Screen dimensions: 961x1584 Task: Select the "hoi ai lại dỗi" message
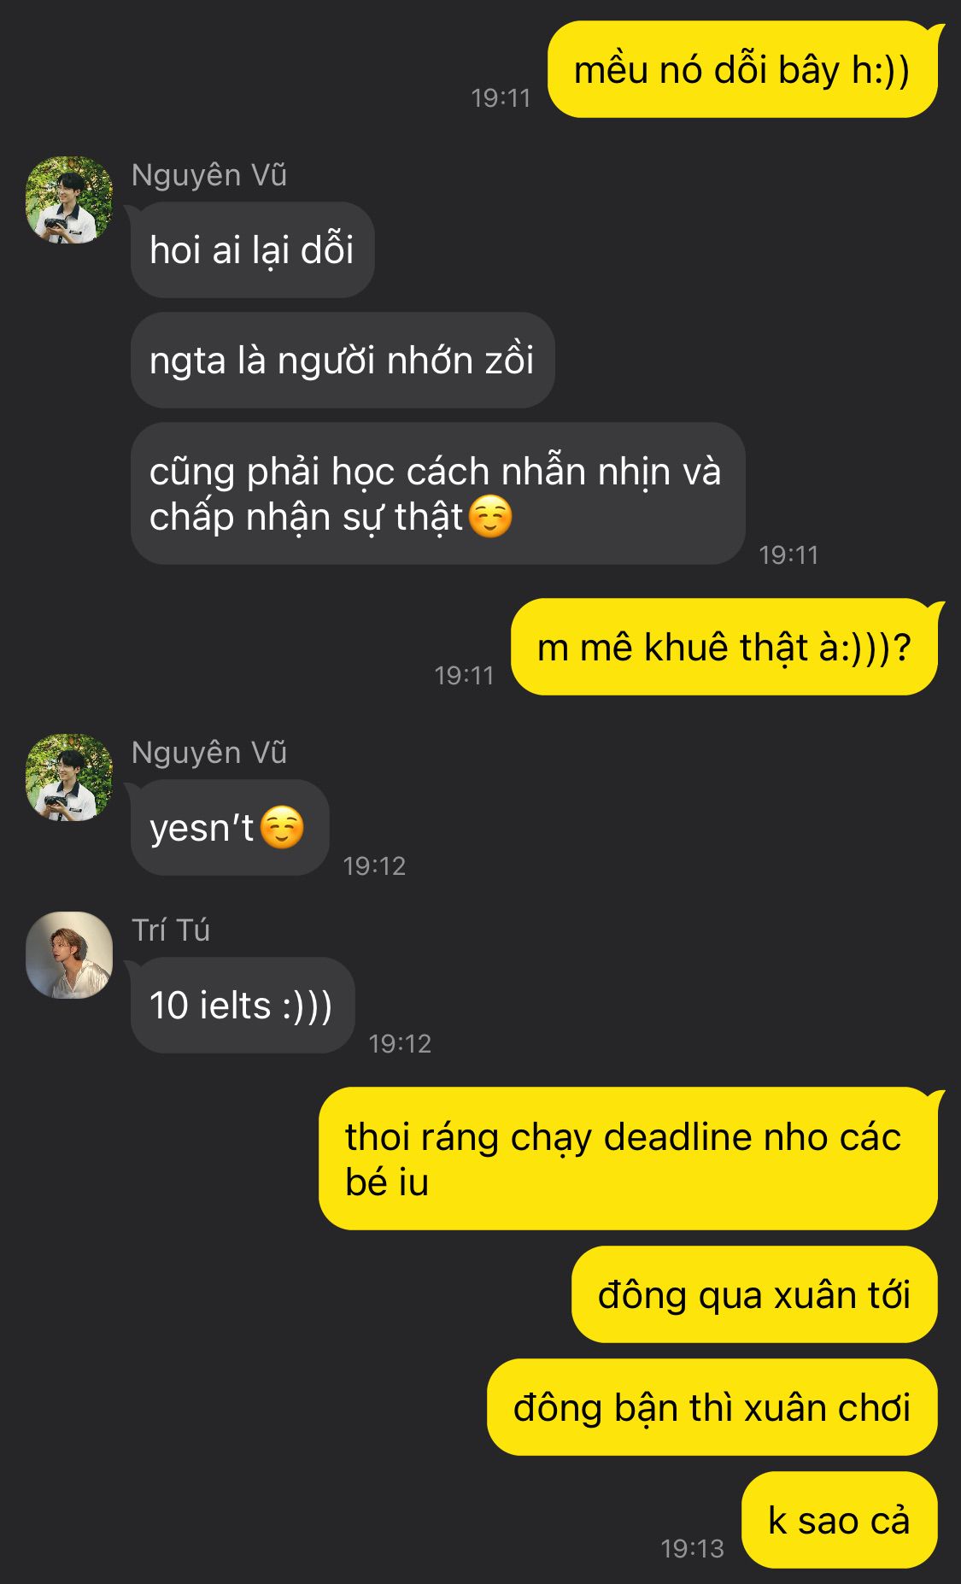click(x=253, y=249)
